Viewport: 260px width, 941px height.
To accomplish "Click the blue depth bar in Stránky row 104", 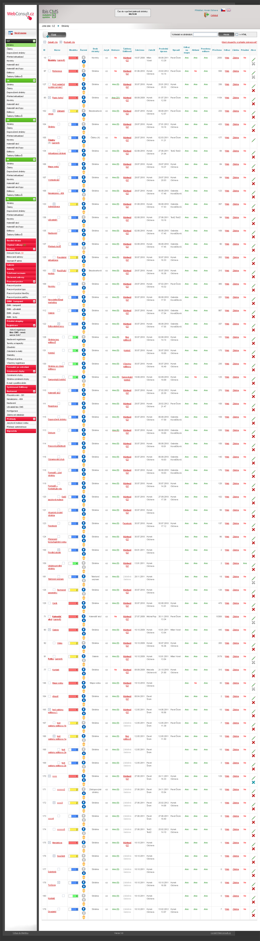I will pyautogui.click(x=73, y=124).
